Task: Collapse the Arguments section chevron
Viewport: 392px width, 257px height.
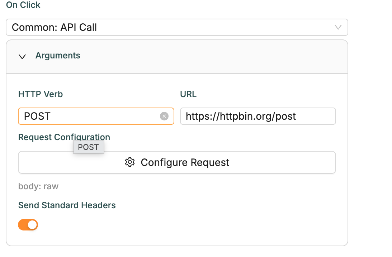Action: pyautogui.click(x=22, y=57)
